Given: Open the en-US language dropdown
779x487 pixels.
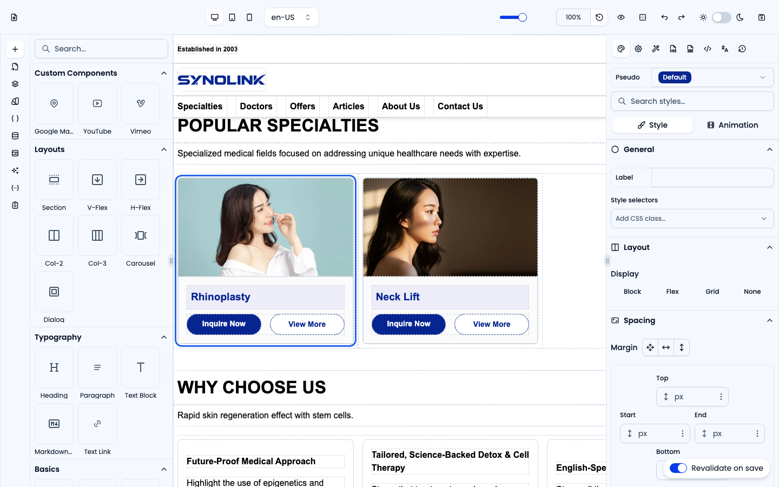Looking at the screenshot, I should click(x=292, y=17).
